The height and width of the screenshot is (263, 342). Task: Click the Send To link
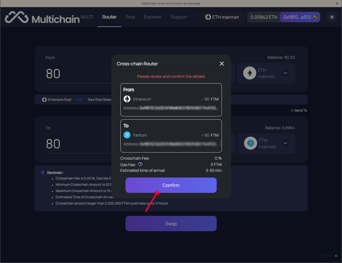pos(299,110)
